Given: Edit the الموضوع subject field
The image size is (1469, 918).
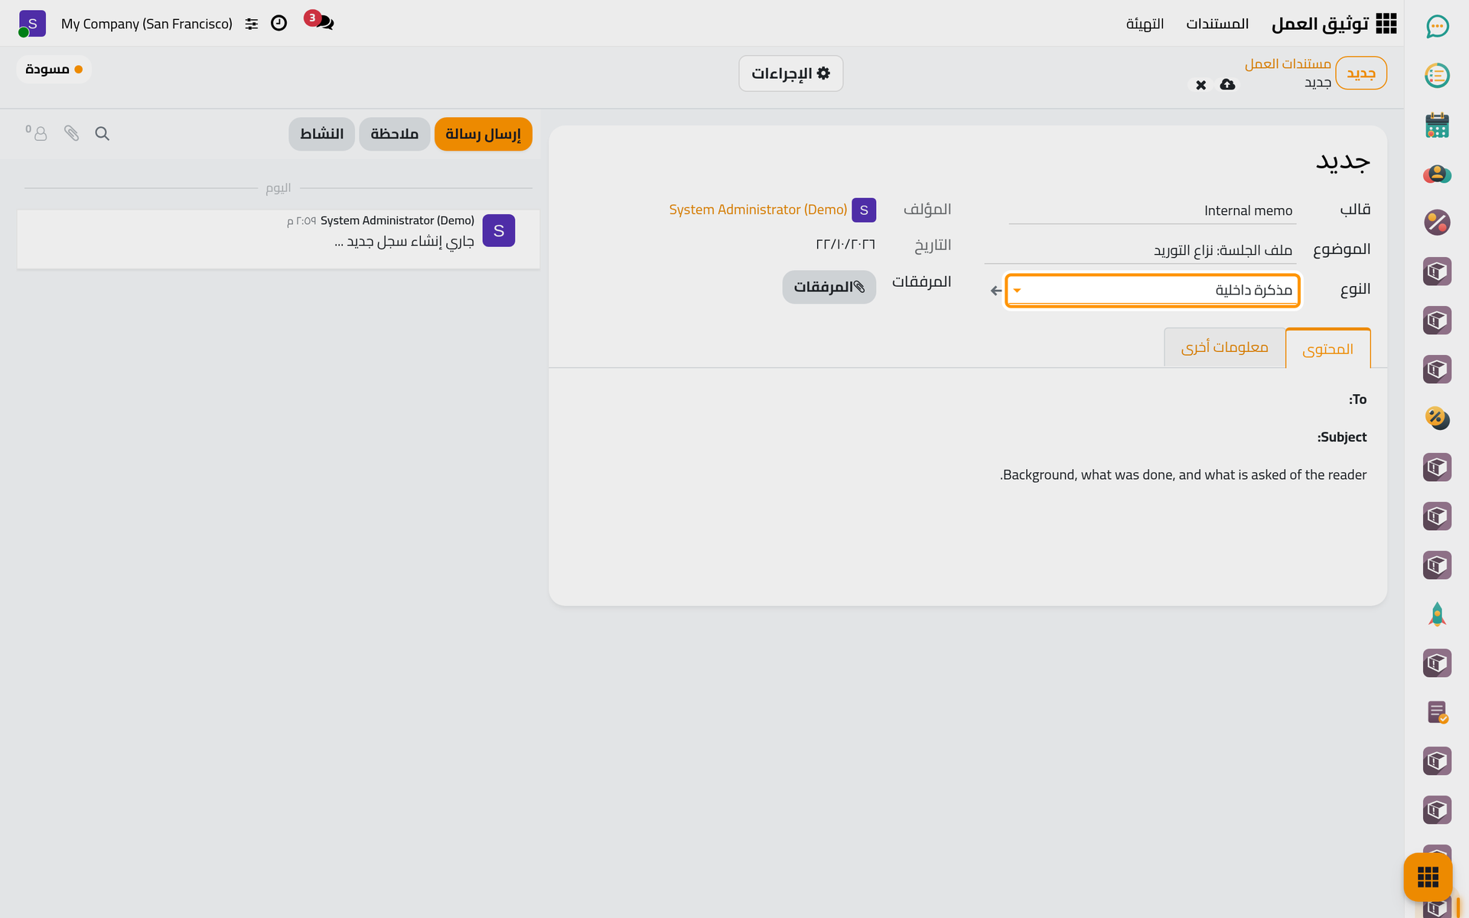Looking at the screenshot, I should pyautogui.click(x=1140, y=251).
